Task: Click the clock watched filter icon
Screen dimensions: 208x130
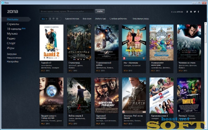Action: click(57, 19)
